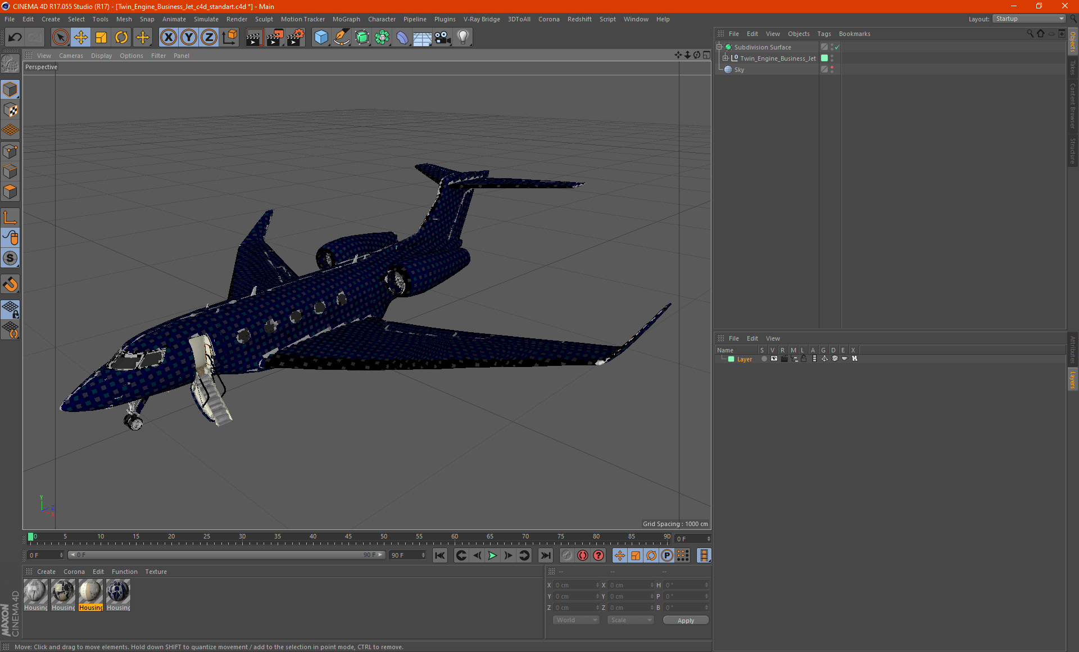Toggle Position keyframe recording in timeline
Viewport: 1079px width, 652px height.
tap(619, 555)
